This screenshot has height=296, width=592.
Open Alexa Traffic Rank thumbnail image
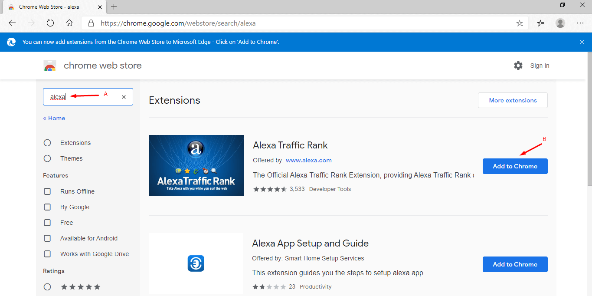pos(196,165)
